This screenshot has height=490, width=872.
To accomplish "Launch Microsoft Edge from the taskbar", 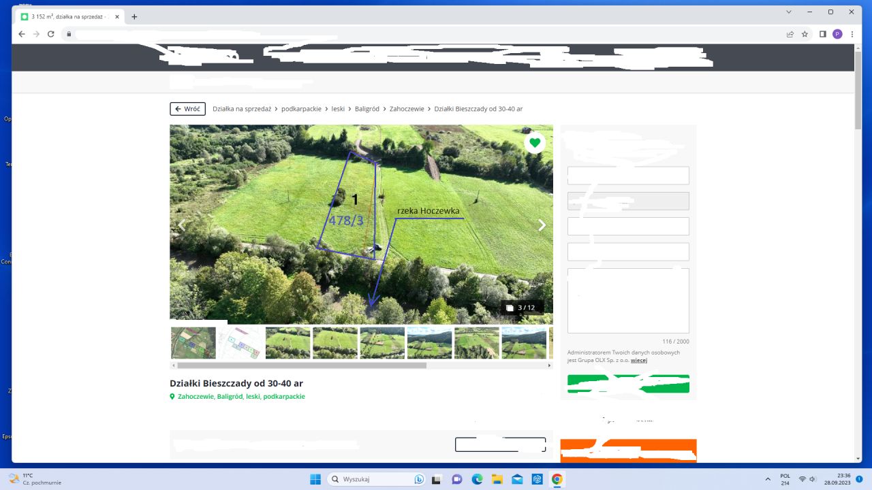I will pyautogui.click(x=477, y=479).
